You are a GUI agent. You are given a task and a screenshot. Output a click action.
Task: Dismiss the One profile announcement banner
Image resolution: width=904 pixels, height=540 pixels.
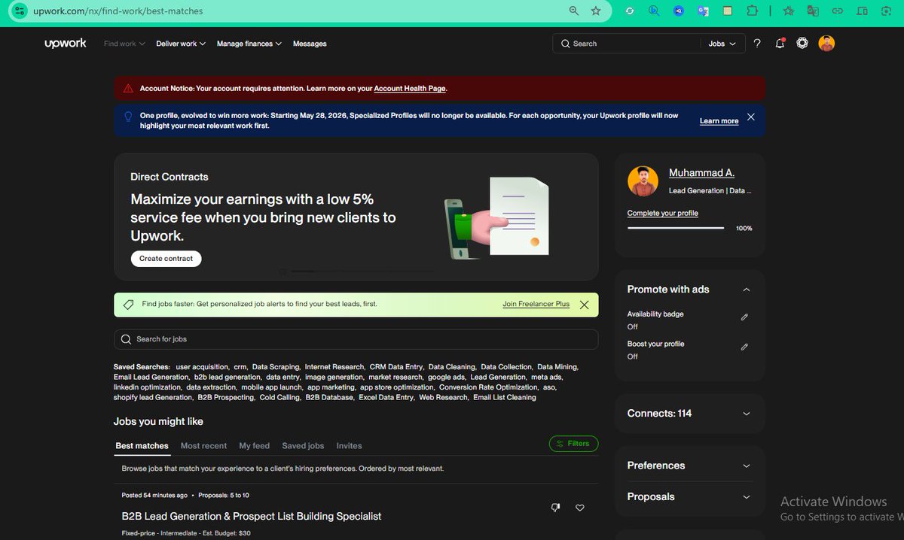pos(751,117)
